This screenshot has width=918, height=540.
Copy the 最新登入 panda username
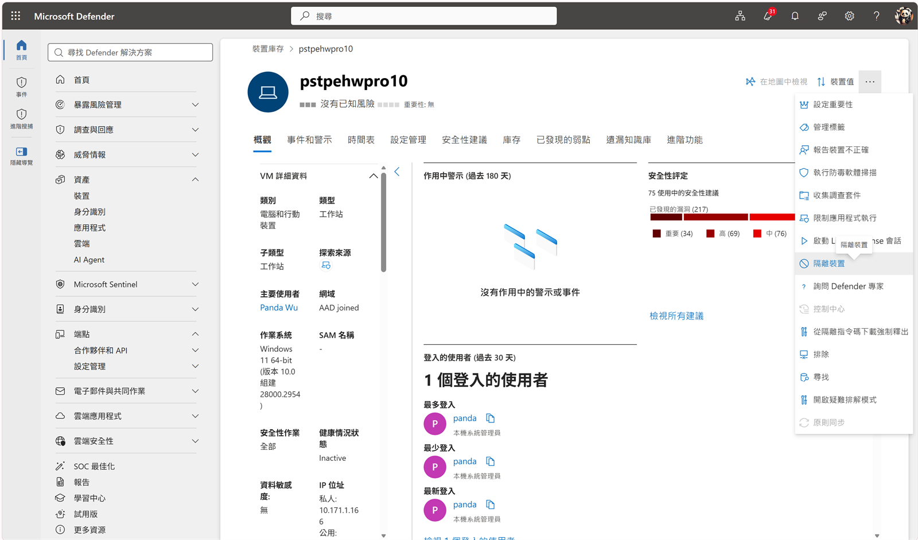click(490, 504)
